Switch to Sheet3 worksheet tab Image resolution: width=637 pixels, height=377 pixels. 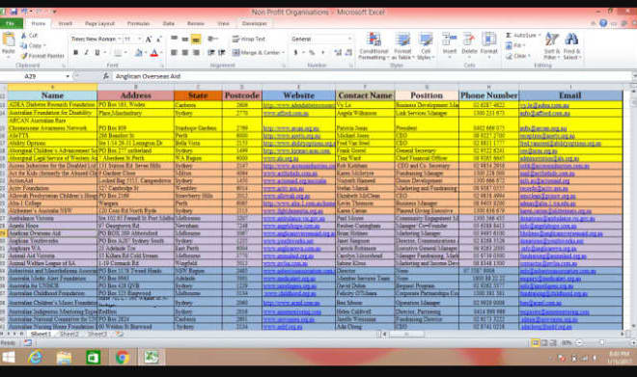pos(97,334)
